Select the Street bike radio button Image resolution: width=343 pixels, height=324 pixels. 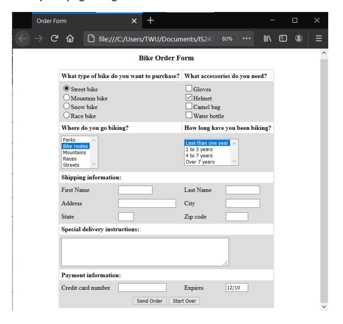tap(67, 89)
